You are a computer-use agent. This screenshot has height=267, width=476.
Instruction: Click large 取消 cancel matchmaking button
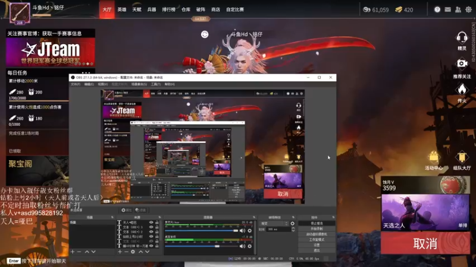(x=425, y=243)
